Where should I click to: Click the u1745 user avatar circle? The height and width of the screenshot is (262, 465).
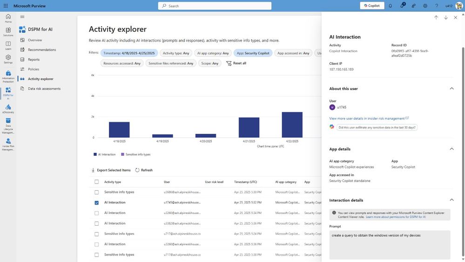click(332, 107)
